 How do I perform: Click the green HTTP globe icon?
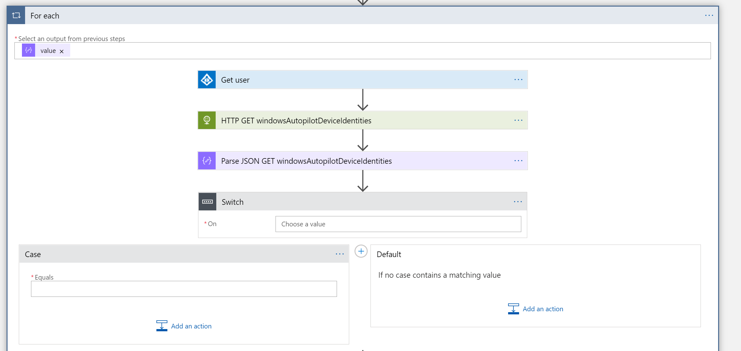tap(207, 120)
